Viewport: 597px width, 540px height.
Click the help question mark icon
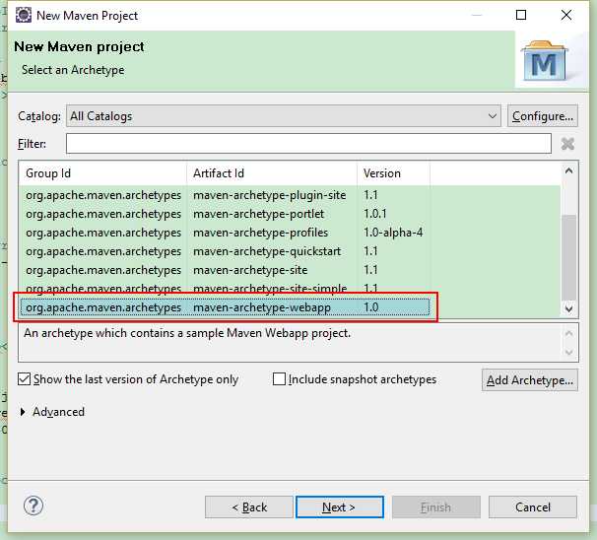pos(33,506)
